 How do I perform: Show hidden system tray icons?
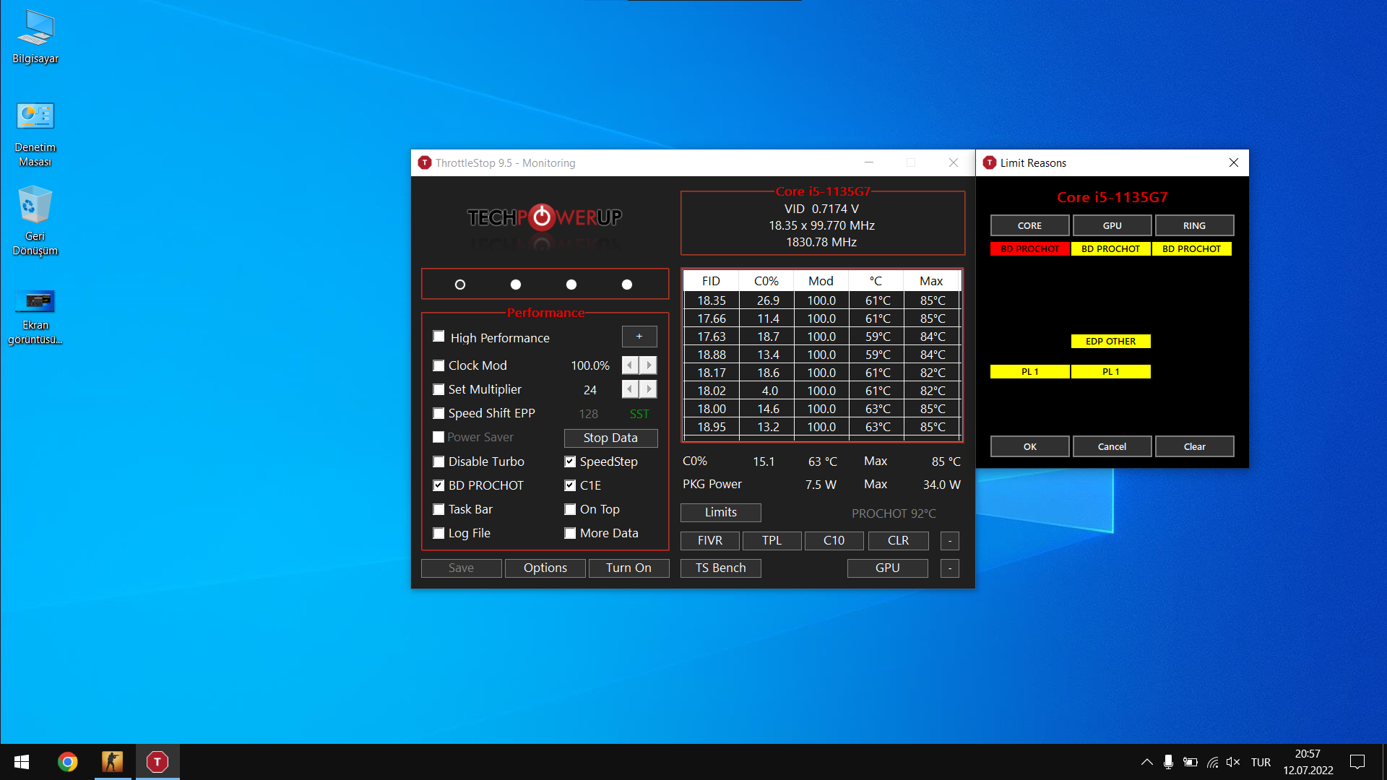point(1146,762)
